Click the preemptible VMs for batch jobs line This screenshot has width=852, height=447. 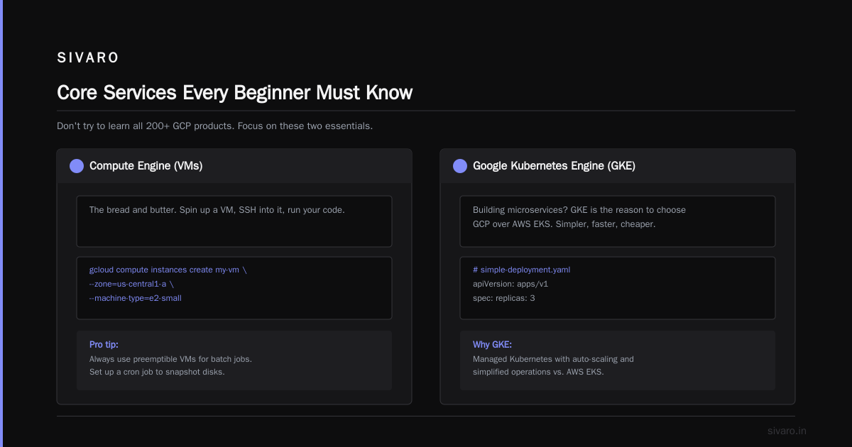170,359
